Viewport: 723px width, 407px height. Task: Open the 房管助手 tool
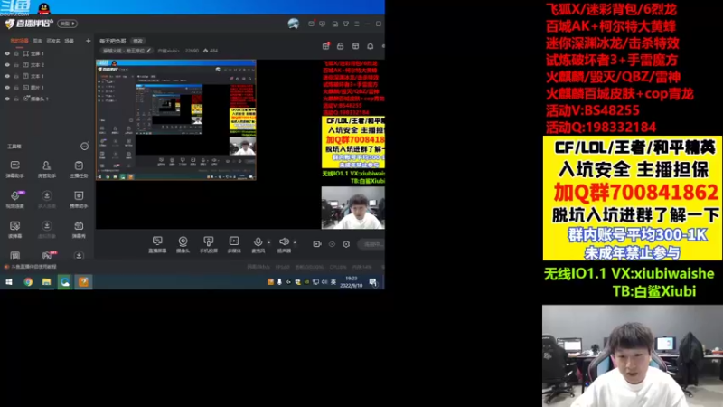(x=47, y=169)
